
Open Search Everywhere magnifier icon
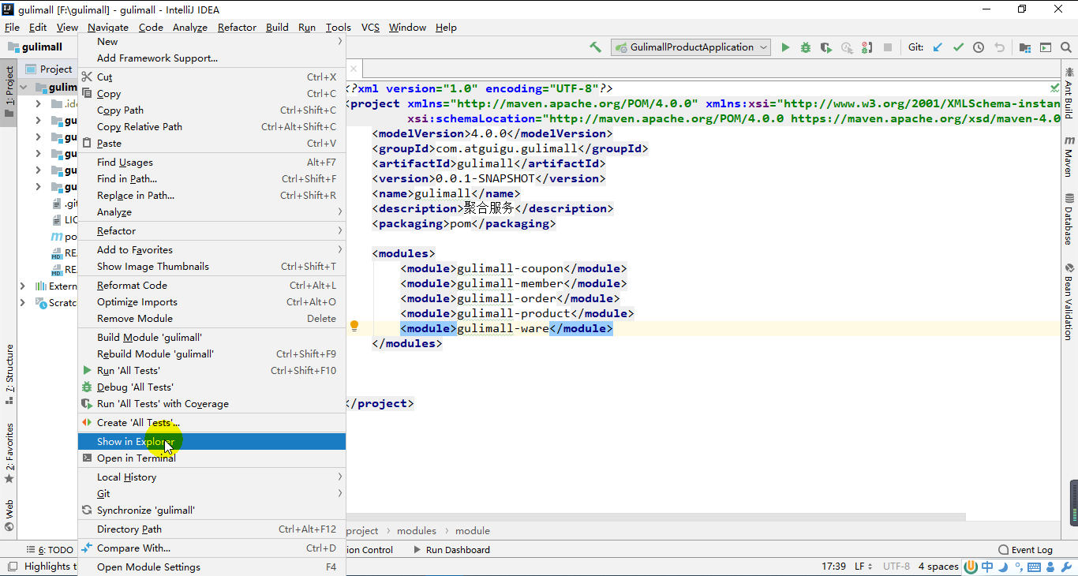pos(1066,47)
